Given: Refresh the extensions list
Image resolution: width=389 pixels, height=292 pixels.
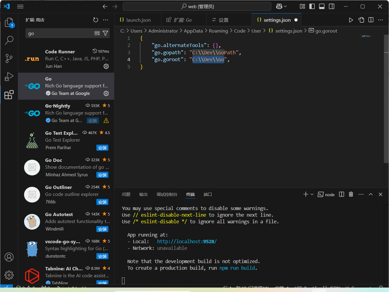Looking at the screenshot, I should coord(95,20).
